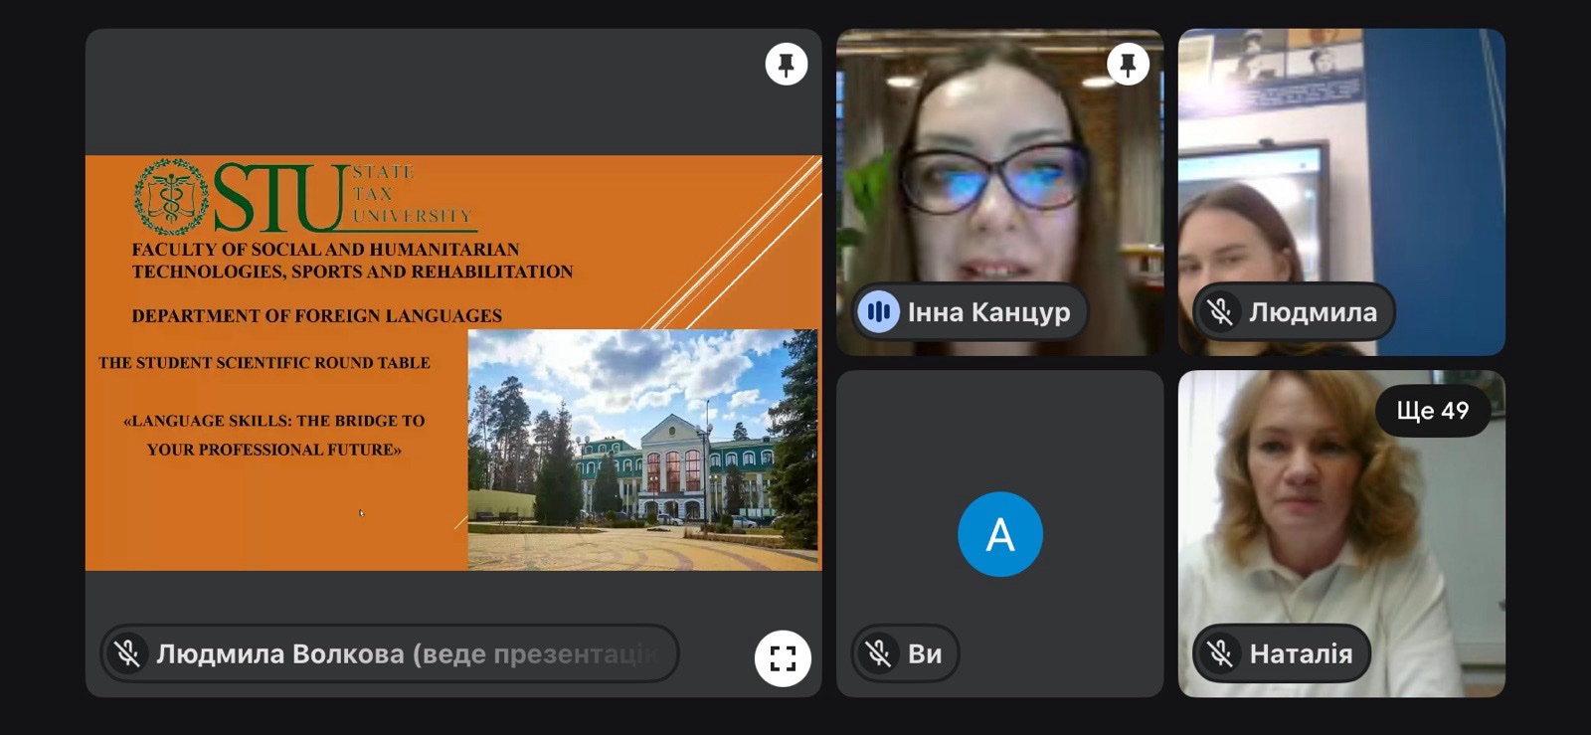Click the Людмила name label

(1313, 312)
